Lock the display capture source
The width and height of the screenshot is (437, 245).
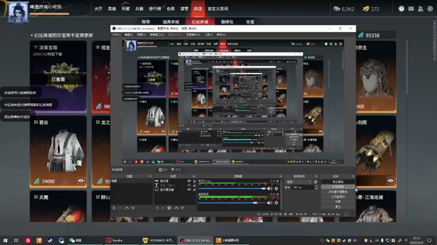click(194, 189)
